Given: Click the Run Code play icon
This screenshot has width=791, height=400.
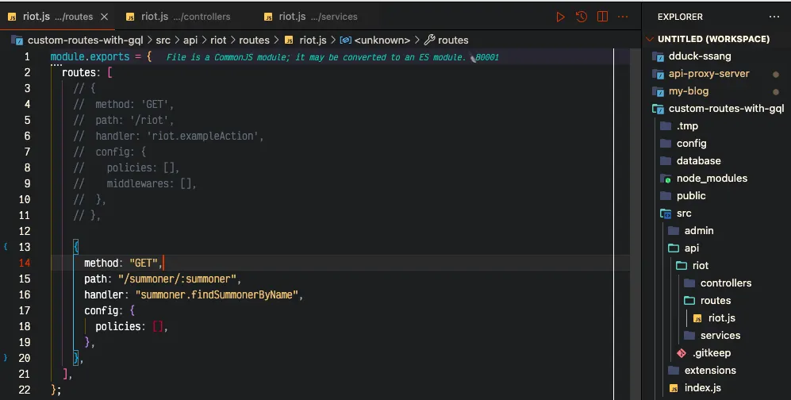Looking at the screenshot, I should (561, 17).
